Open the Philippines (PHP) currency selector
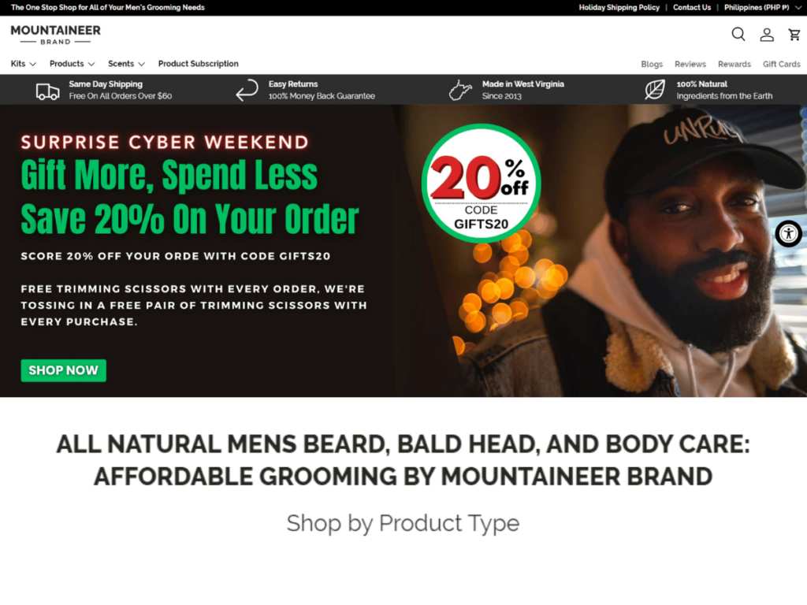The width and height of the screenshot is (807, 605). 762,8
